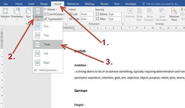
Task: Pick the Right column preset
Action: click(x=48, y=62)
